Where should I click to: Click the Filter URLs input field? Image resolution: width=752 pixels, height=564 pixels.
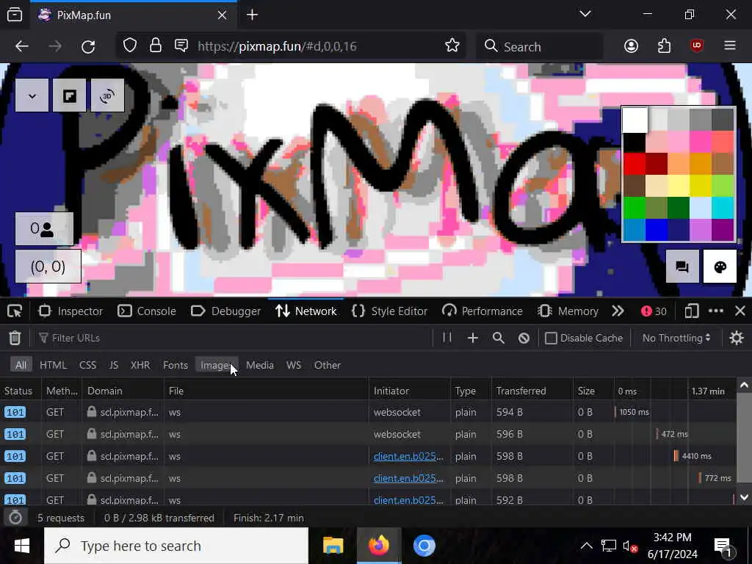[x=234, y=338]
